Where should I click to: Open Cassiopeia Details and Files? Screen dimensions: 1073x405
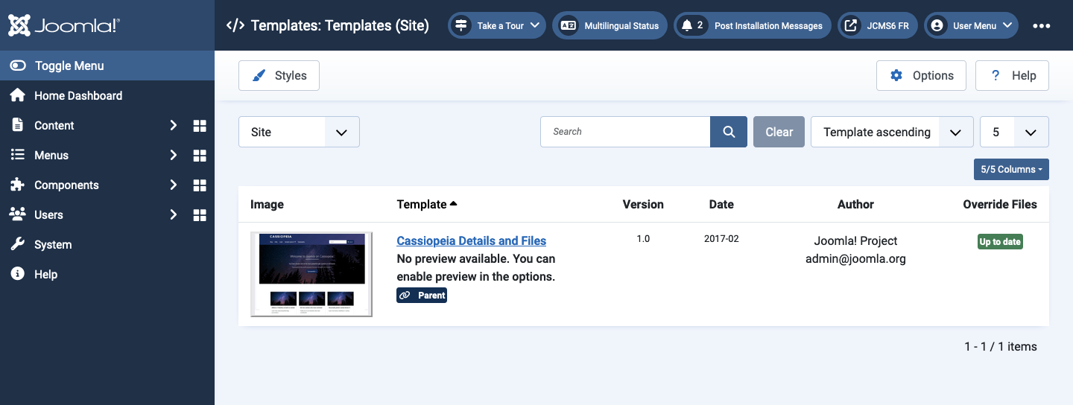coord(472,240)
